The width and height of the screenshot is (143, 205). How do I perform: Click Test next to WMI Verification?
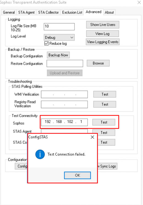pos(105,94)
